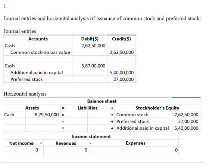This screenshot has width=209, height=166.
Task: Click the title line starting 'Journal entries and horizontal analysis'
Action: (102, 18)
